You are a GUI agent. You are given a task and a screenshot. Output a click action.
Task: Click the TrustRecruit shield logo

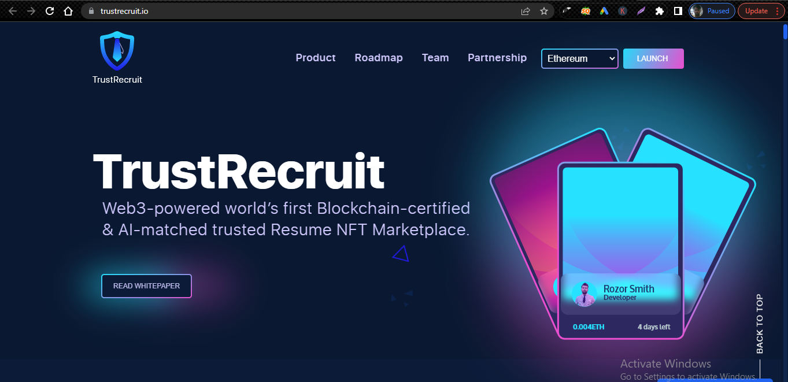point(117,51)
